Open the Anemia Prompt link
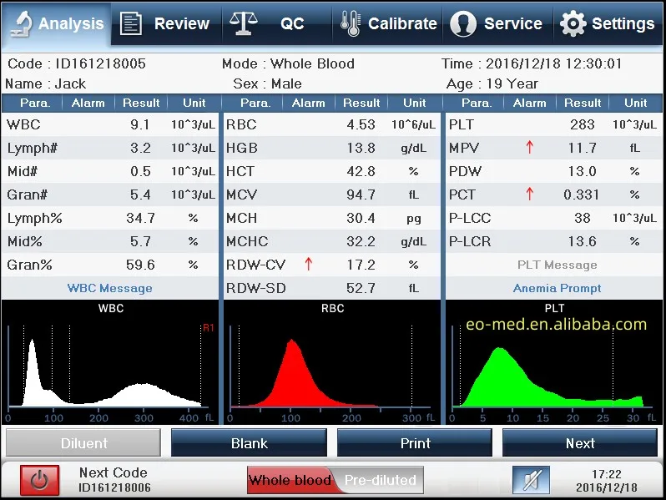Screen dimensions: 666x500 (x=557, y=288)
